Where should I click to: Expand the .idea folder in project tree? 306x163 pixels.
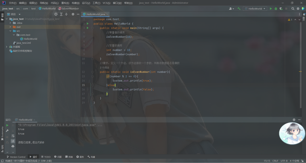pos(10,23)
